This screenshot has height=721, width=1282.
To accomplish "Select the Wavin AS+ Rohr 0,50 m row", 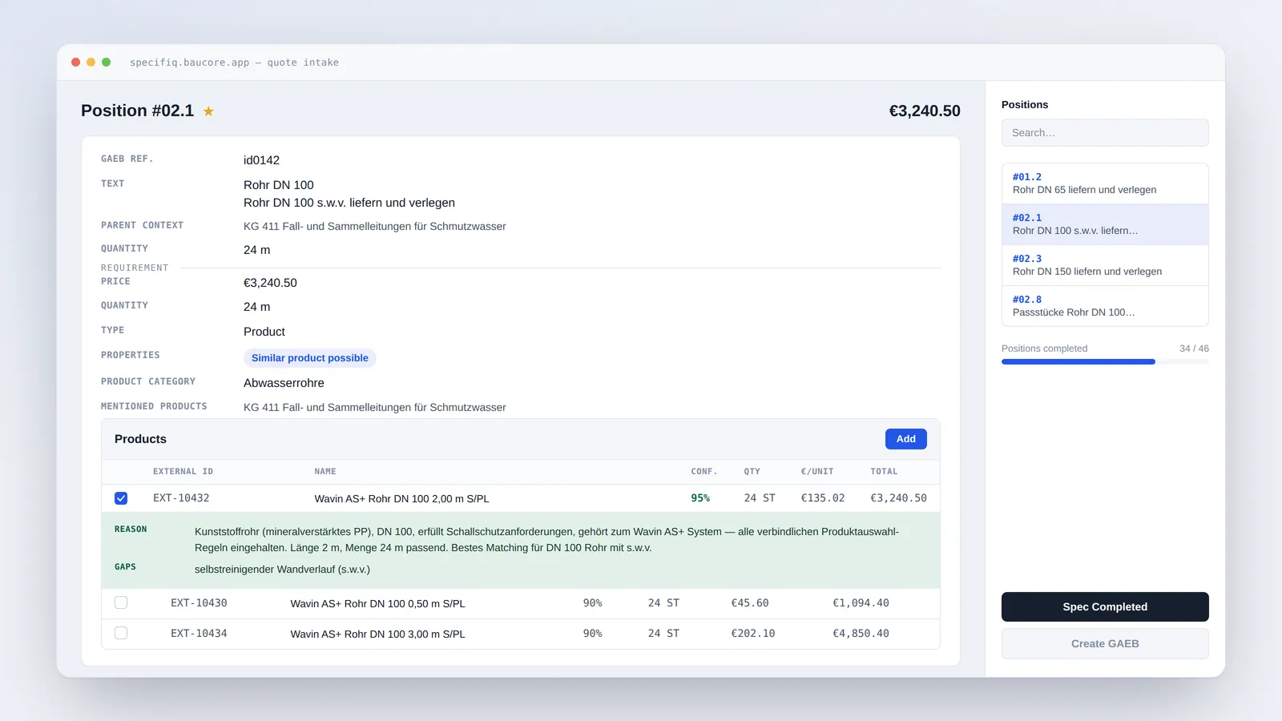I will coord(521,603).
